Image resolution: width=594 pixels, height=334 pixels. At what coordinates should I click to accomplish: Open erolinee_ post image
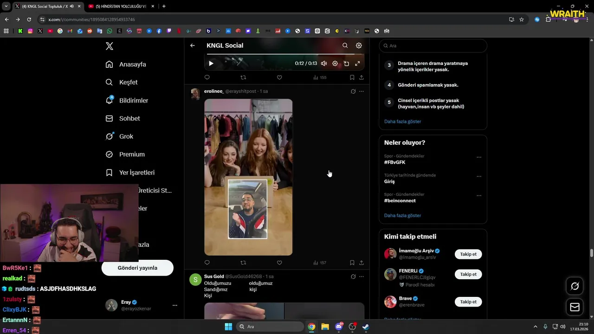[x=248, y=177]
